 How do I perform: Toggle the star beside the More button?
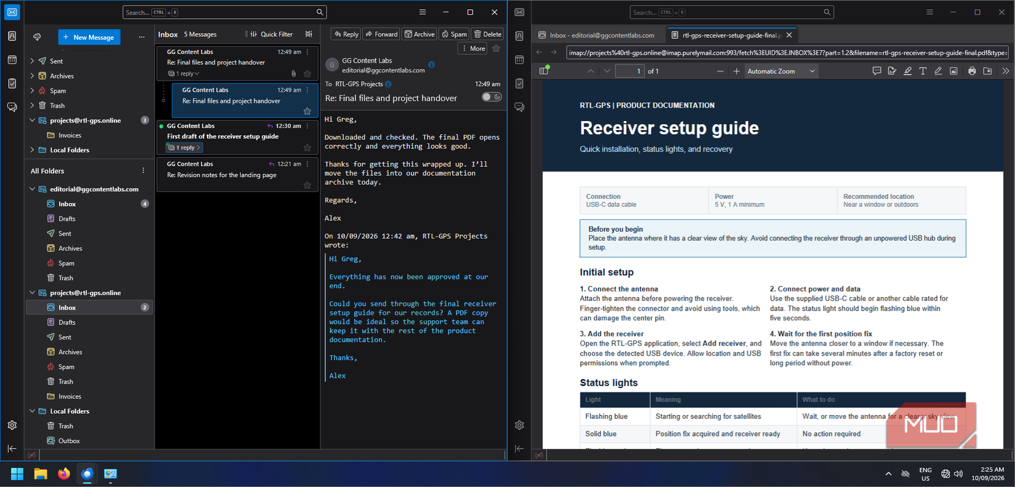pyautogui.click(x=496, y=49)
